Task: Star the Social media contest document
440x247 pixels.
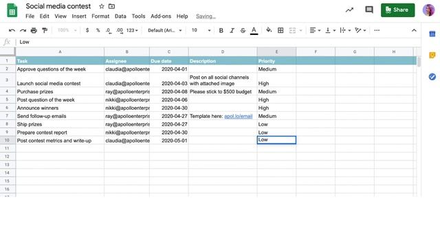Action: [102, 6]
